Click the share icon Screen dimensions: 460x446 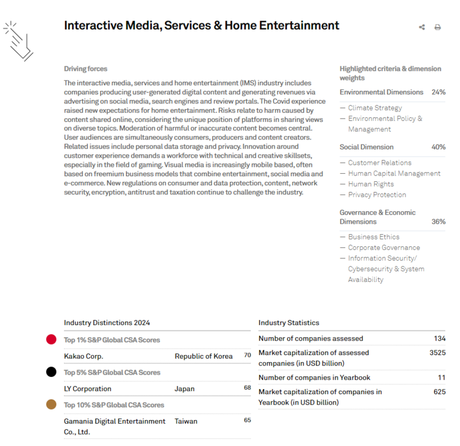click(x=422, y=27)
